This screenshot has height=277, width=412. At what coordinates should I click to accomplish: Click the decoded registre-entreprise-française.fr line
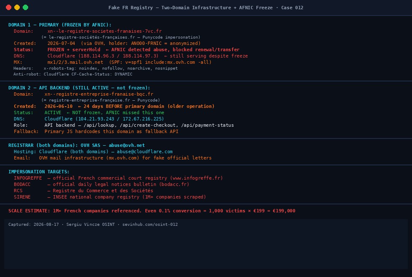100,100
